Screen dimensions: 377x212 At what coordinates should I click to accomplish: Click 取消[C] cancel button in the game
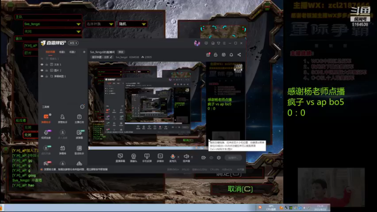pyautogui.click(x=240, y=189)
